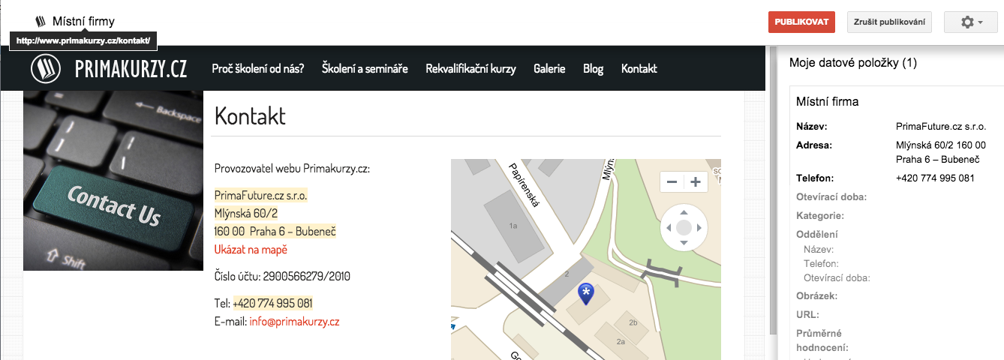Click the Telefon field label in panel
This screenshot has height=360, width=1004.
(815, 178)
